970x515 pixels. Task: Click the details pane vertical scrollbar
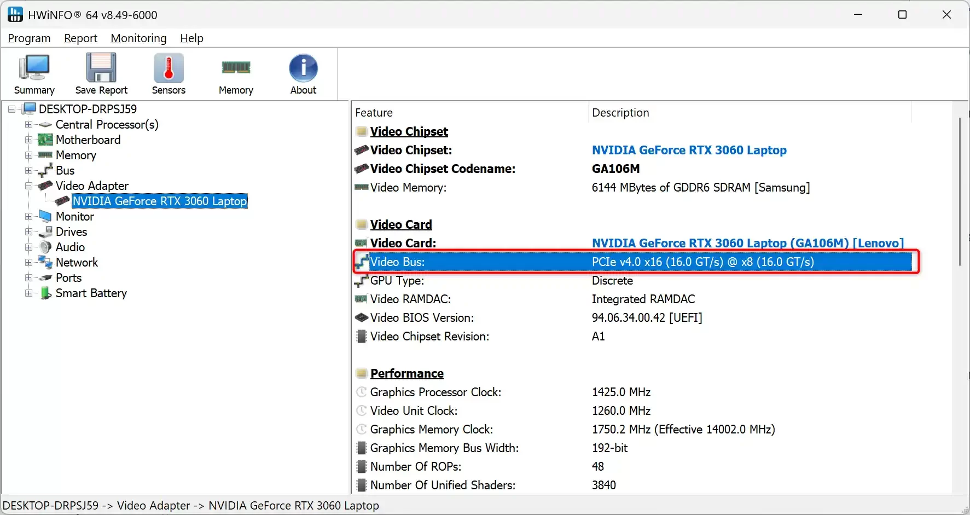pyautogui.click(x=960, y=192)
